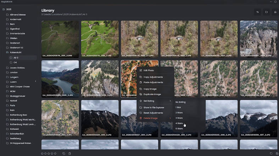279x156 pixels.
Task: Click the paste adjustments icon in bottom bar
Action: [70, 154]
